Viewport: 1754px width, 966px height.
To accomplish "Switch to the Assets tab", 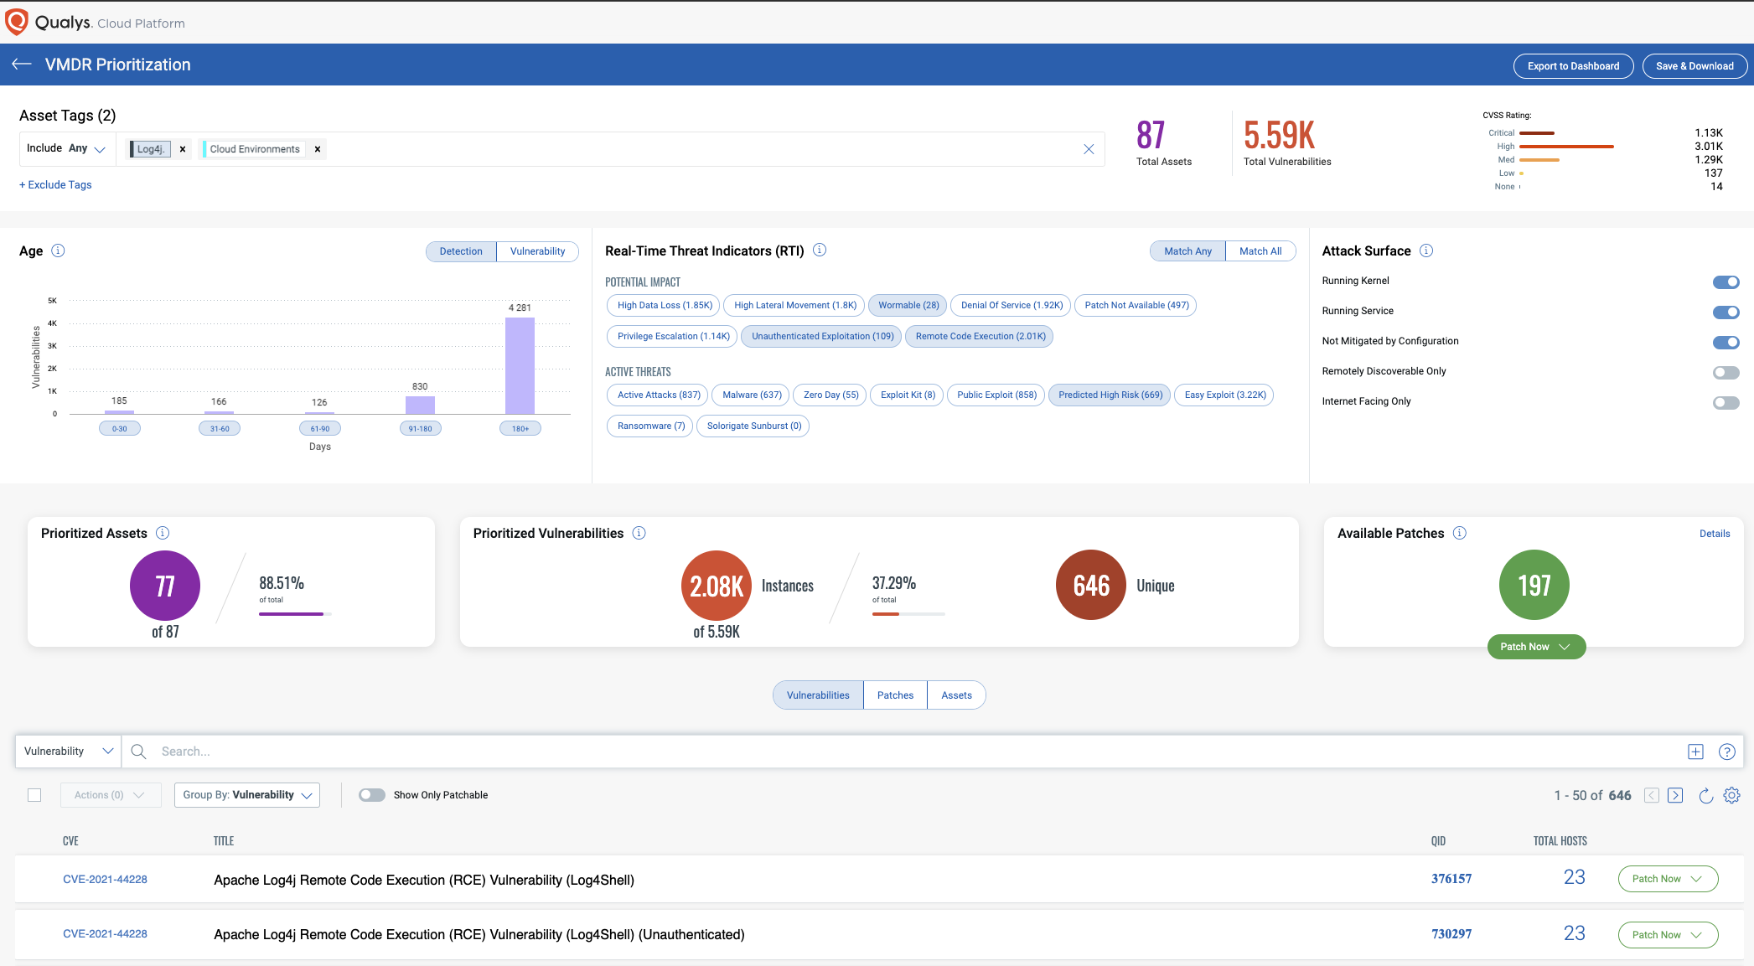I will [x=956, y=695].
